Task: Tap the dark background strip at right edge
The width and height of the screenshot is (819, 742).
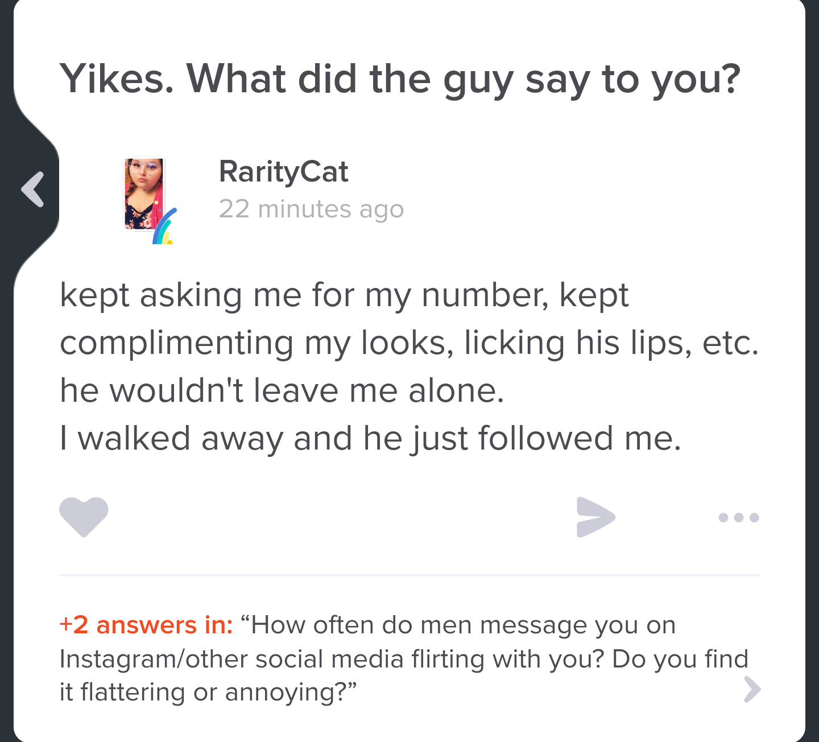Action: pos(812,371)
